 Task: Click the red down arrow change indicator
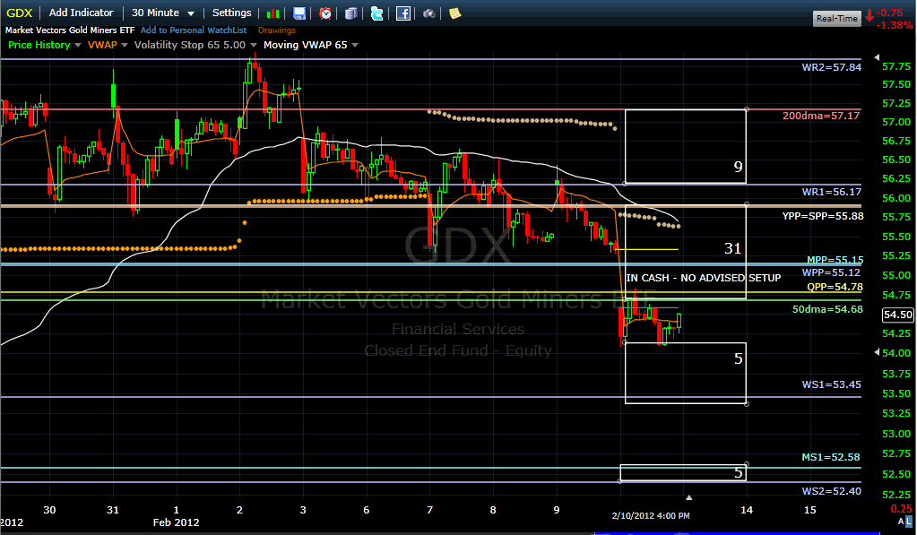(x=869, y=15)
